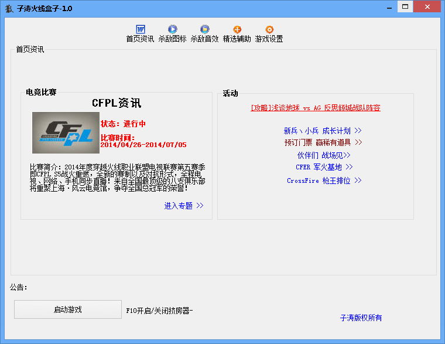The width and height of the screenshot is (445, 344).
Task: Open the 首页资讯 home news icon
Action: [x=141, y=29]
